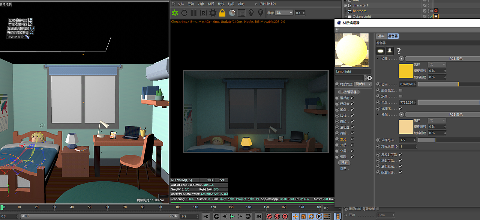Restart the Octane live viewer render
This screenshot has height=220, width=480.
pyautogui.click(x=184, y=12)
